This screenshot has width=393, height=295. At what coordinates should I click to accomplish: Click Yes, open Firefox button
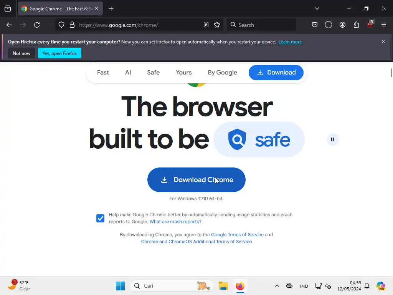click(x=59, y=53)
